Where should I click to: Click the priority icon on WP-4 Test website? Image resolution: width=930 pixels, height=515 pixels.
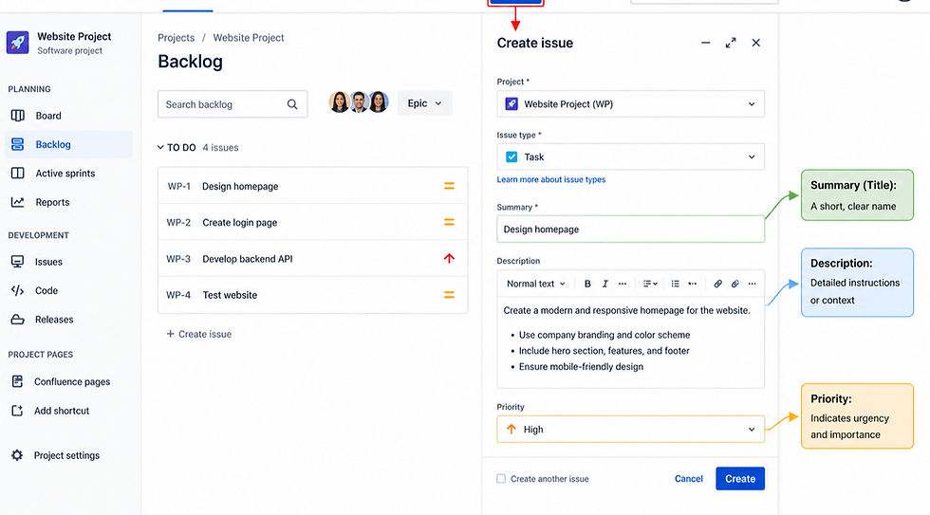[449, 295]
